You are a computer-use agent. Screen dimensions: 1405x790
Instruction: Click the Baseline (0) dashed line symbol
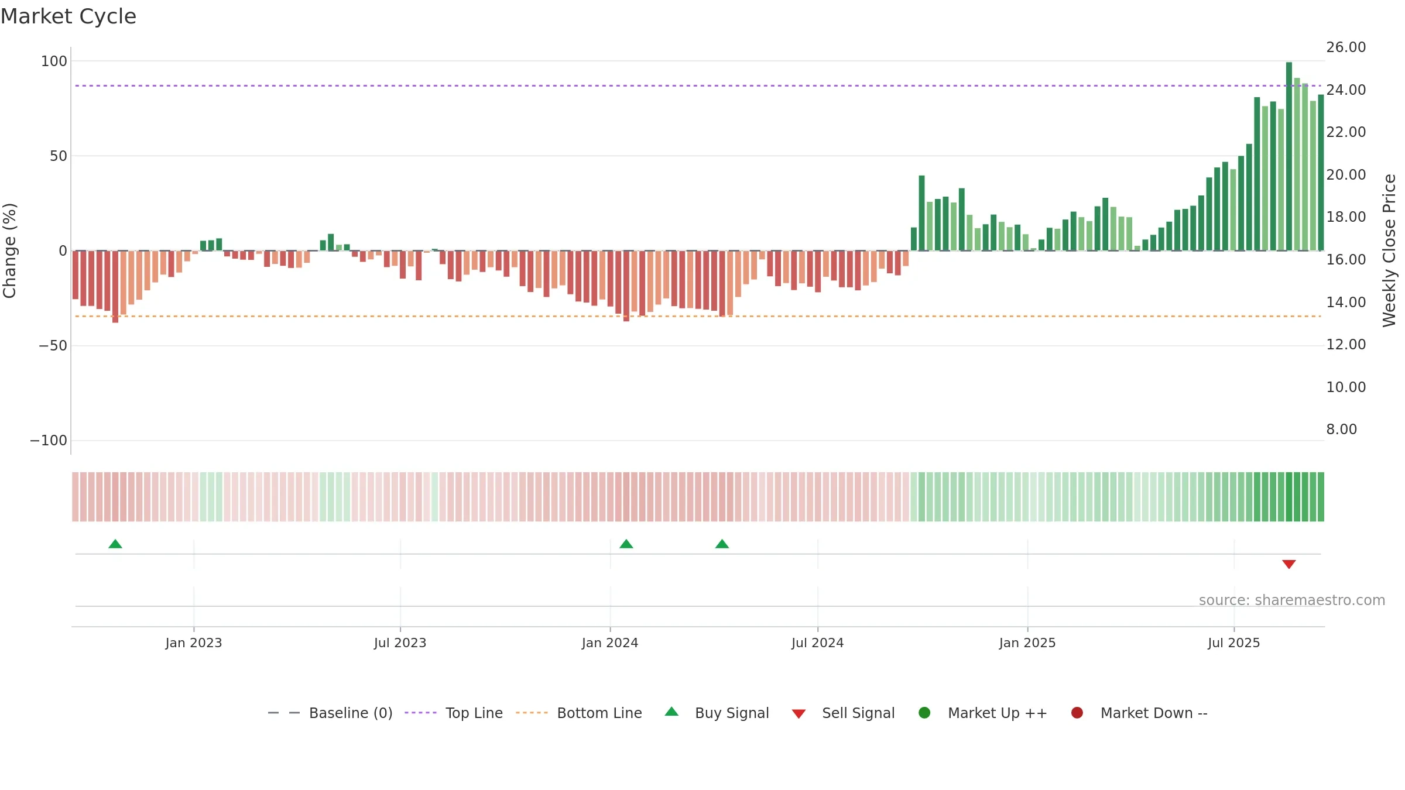(x=284, y=713)
